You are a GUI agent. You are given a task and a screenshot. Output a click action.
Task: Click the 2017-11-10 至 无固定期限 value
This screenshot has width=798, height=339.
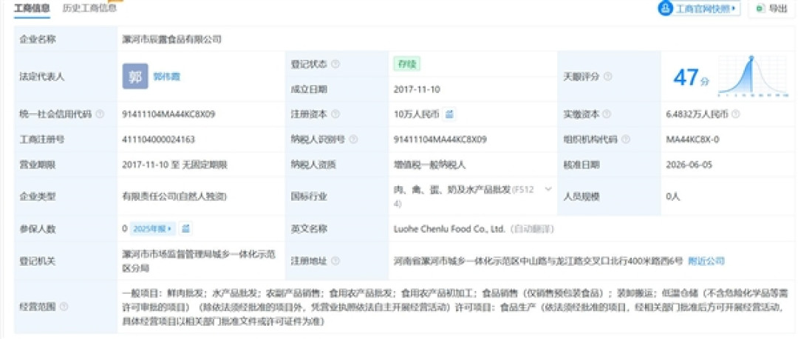(174, 165)
